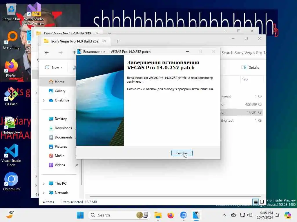Open weather widget showing 63°
This screenshot has width=297, height=222.
click(10, 215)
